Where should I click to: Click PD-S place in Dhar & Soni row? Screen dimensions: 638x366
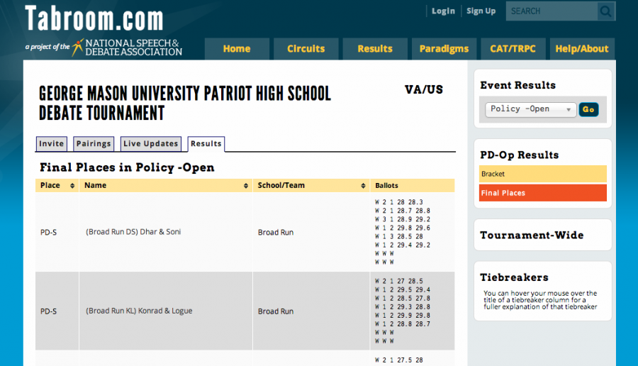(48, 233)
